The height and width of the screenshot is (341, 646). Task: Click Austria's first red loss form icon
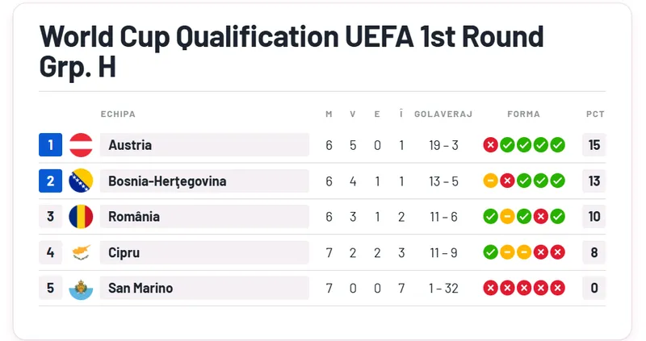coord(490,145)
